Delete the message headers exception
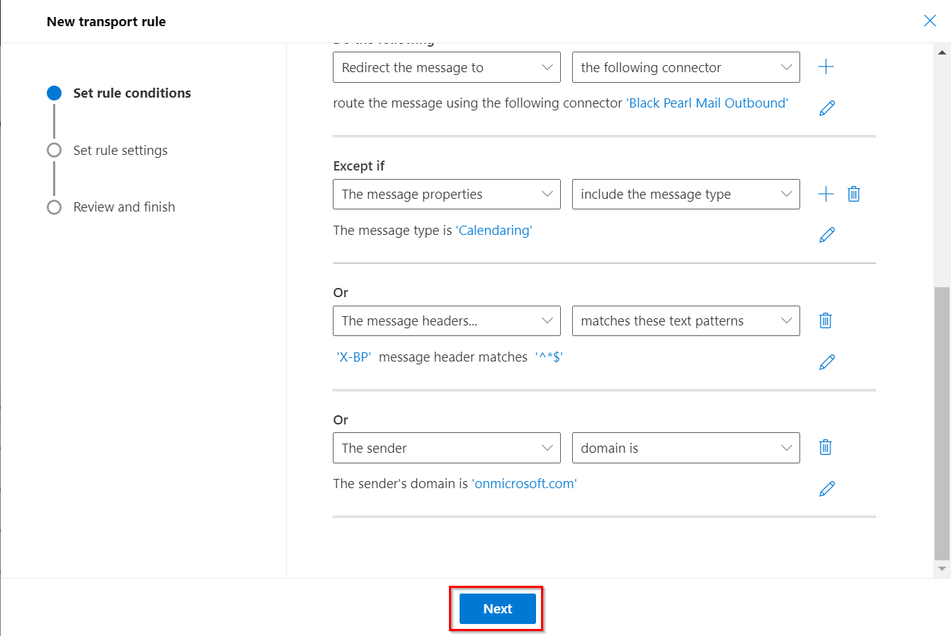The image size is (951, 636). point(825,320)
